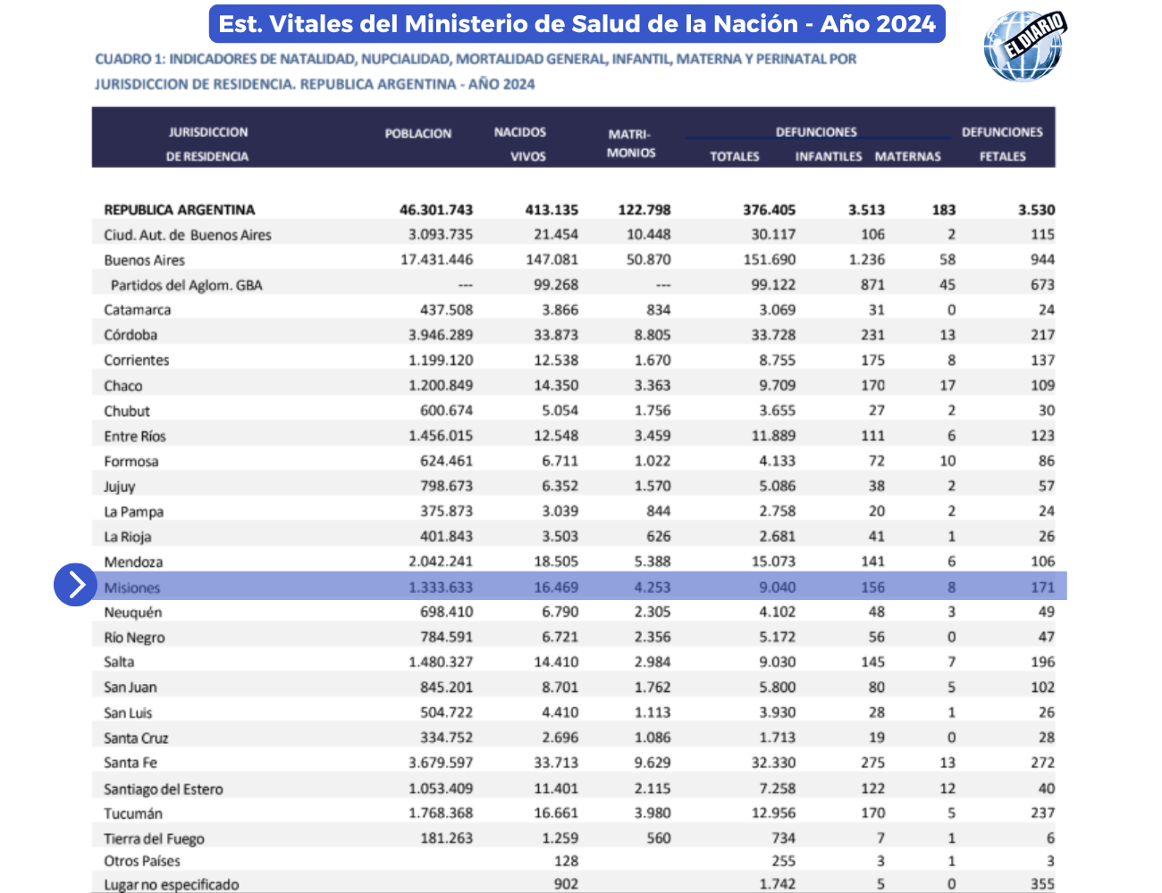Select the Lugar no especificado row
Screen dimensions: 1162x893
point(172,884)
